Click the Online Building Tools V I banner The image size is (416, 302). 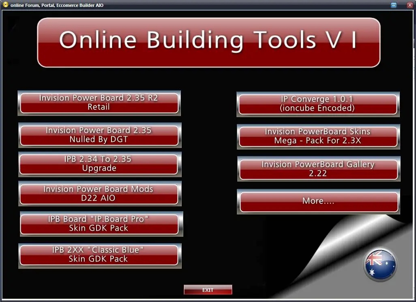(x=209, y=43)
